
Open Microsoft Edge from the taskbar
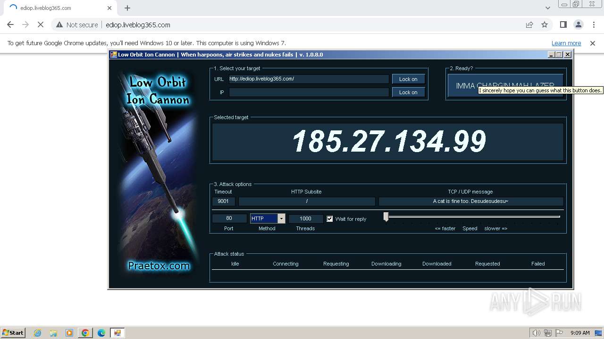click(101, 333)
